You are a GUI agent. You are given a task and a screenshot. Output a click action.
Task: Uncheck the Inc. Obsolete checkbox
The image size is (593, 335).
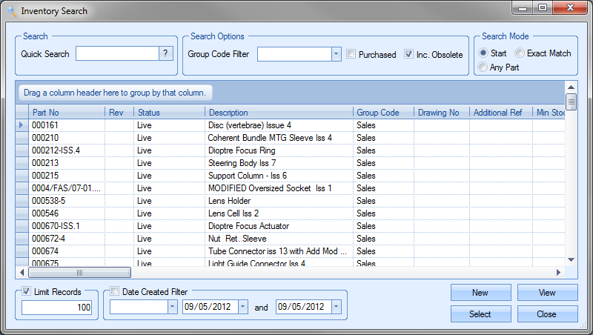coord(408,54)
